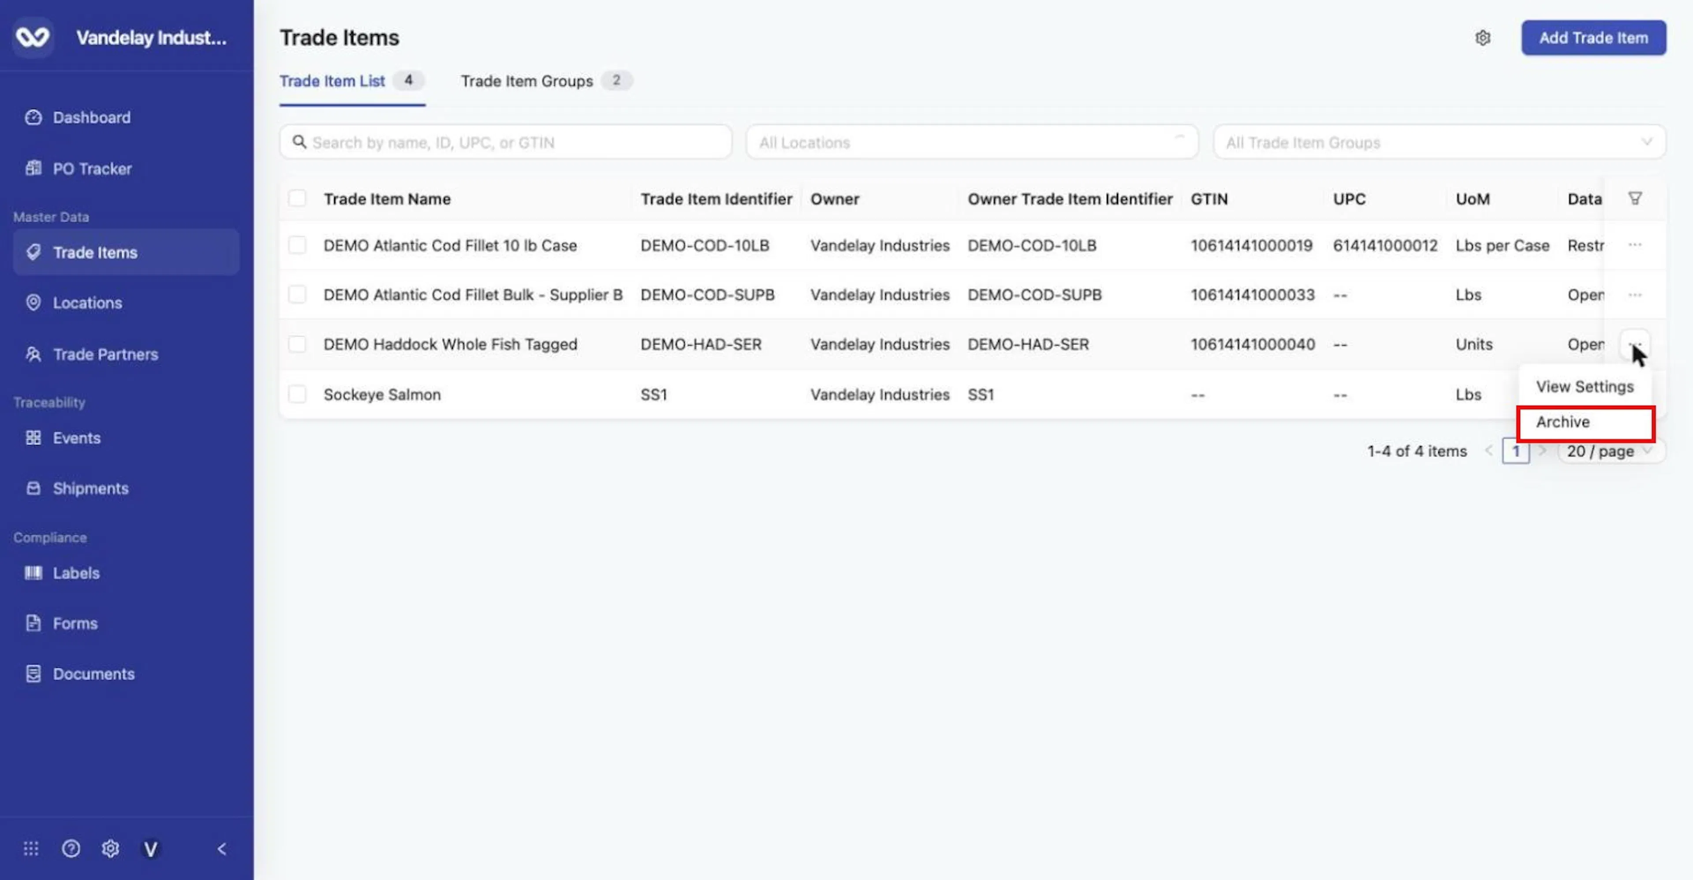Select the Trade Items tag icon
The height and width of the screenshot is (880, 1693).
coord(33,252)
